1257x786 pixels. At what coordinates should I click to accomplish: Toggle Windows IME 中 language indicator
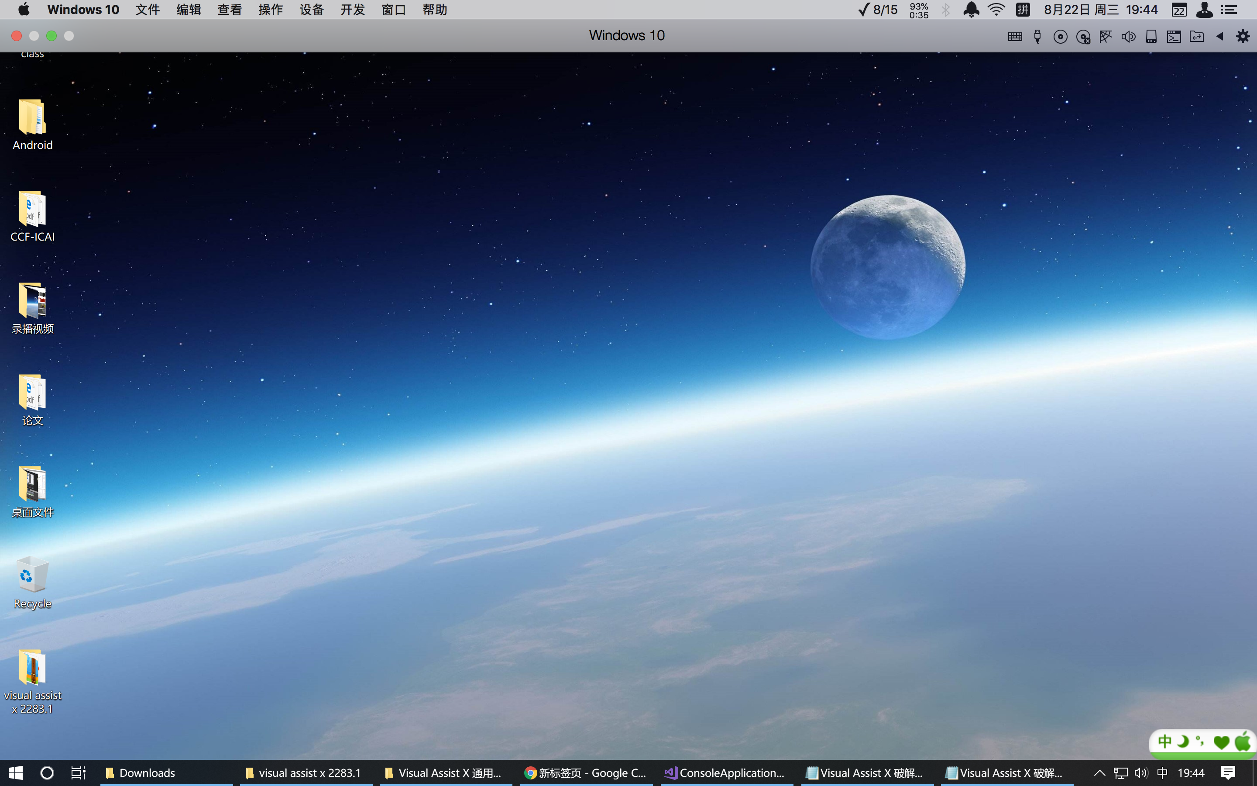(x=1162, y=773)
